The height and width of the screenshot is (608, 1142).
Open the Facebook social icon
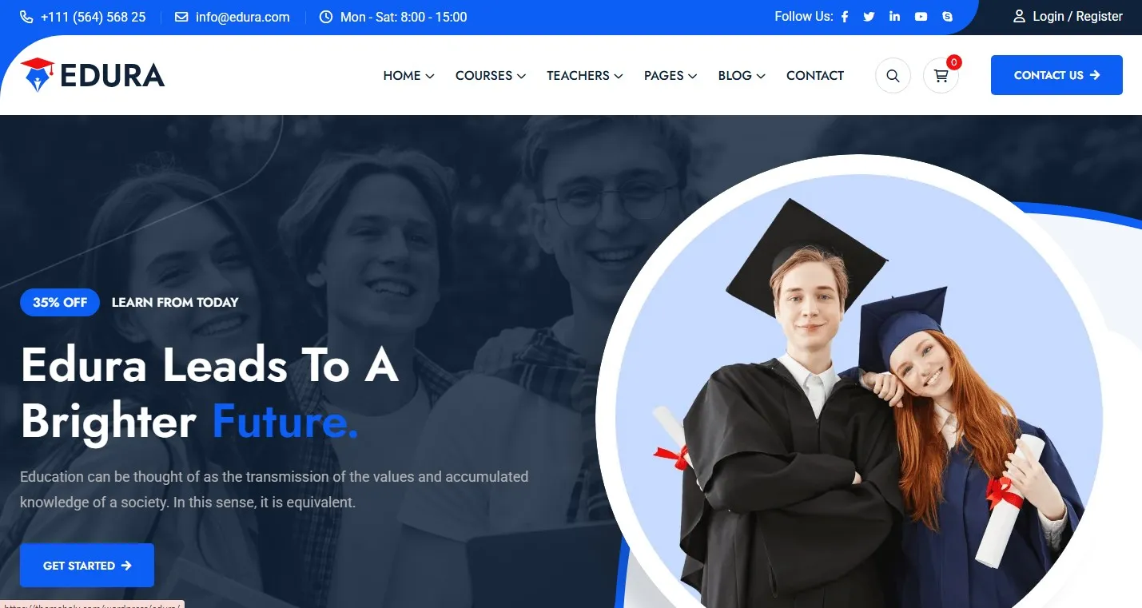(x=845, y=17)
